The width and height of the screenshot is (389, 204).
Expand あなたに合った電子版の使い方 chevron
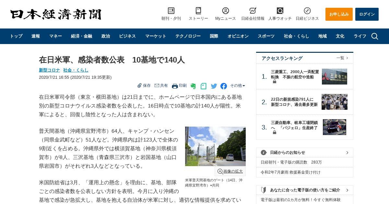pyautogui.click(x=347, y=190)
